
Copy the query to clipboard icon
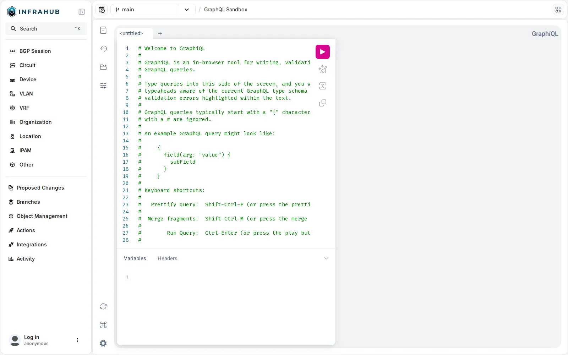point(322,103)
